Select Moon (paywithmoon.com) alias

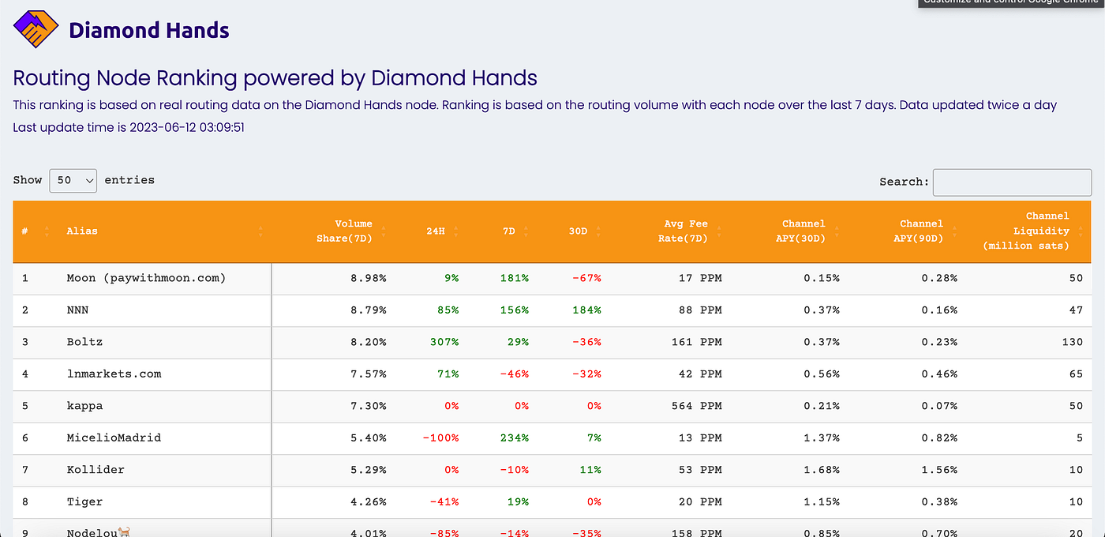click(x=146, y=278)
